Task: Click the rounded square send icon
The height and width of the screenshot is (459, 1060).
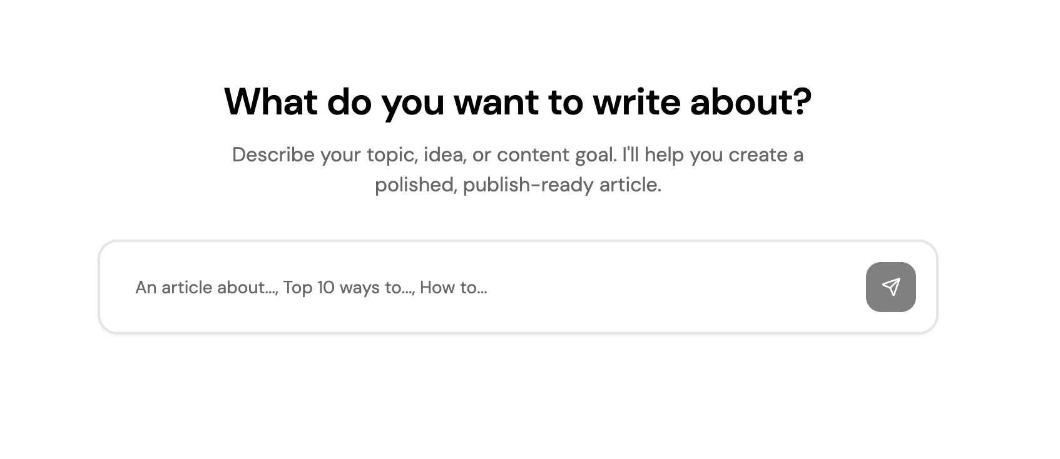Action: (890, 287)
